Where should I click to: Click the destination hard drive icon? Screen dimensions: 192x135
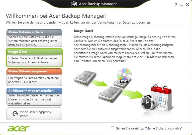[110, 94]
